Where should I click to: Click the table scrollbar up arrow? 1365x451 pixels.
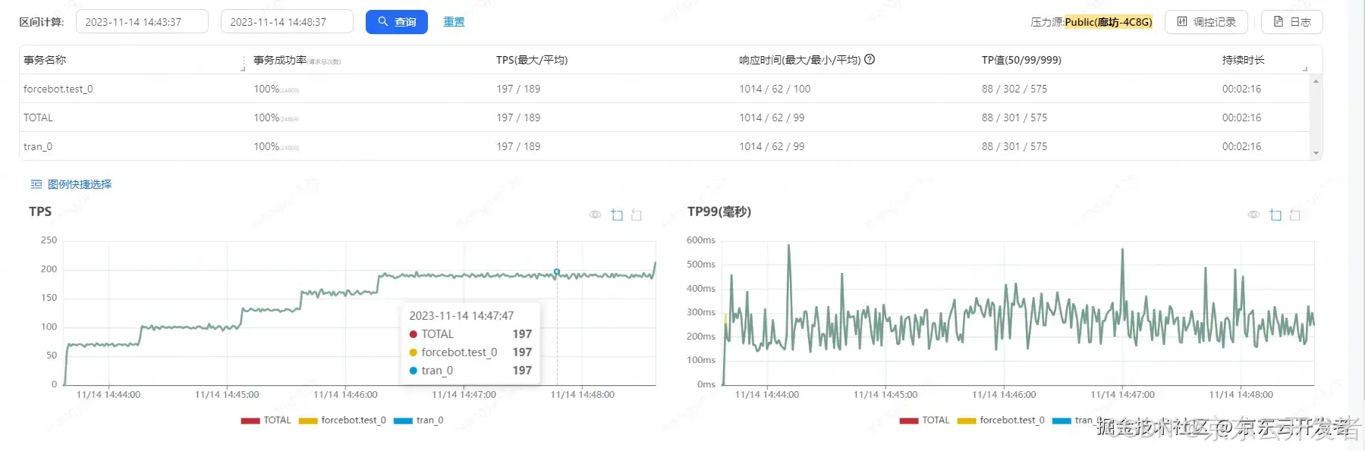point(1316,80)
